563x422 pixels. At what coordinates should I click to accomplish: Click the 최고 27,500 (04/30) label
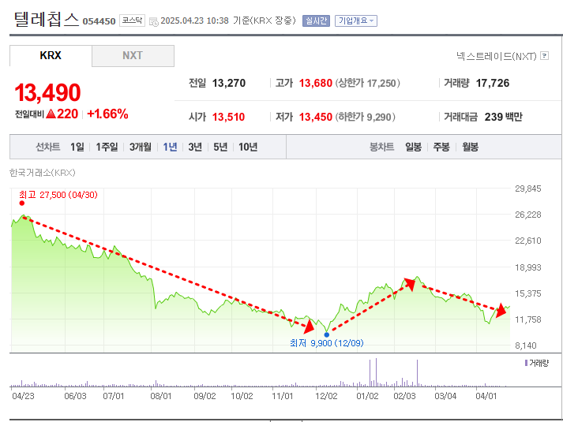pos(58,195)
